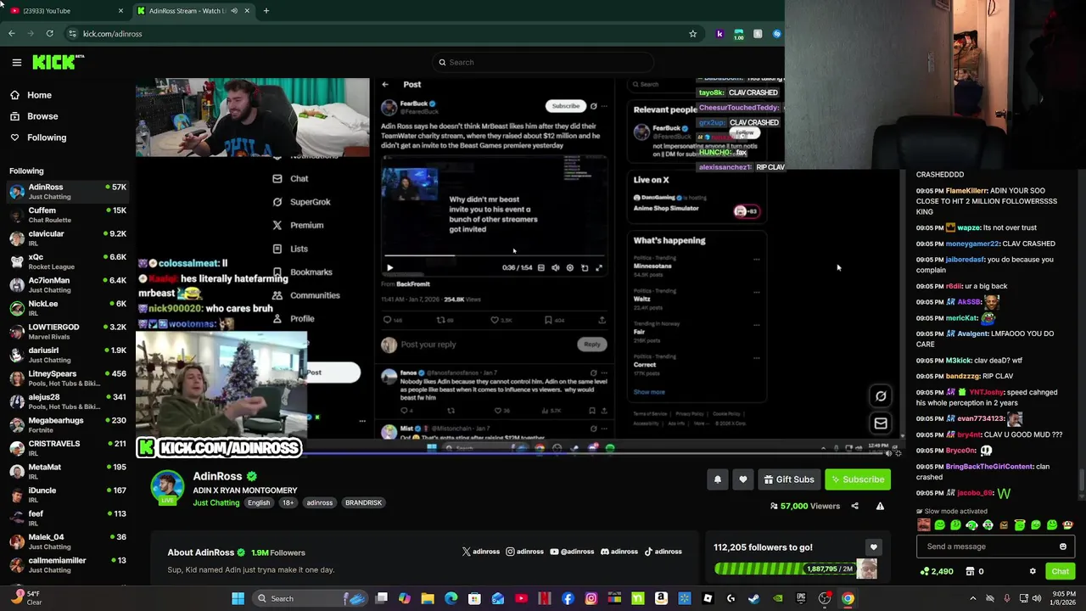Viewport: 1086px width, 611px height.
Task: Click the chat scrollbar
Action: click(1080, 479)
